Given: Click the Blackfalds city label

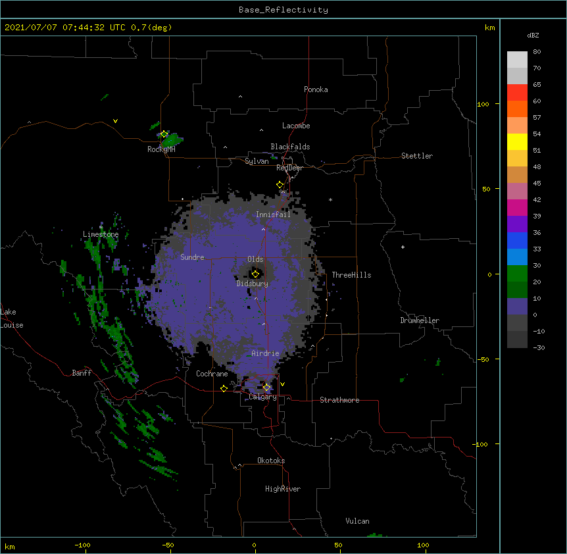Looking at the screenshot, I should click(290, 147).
